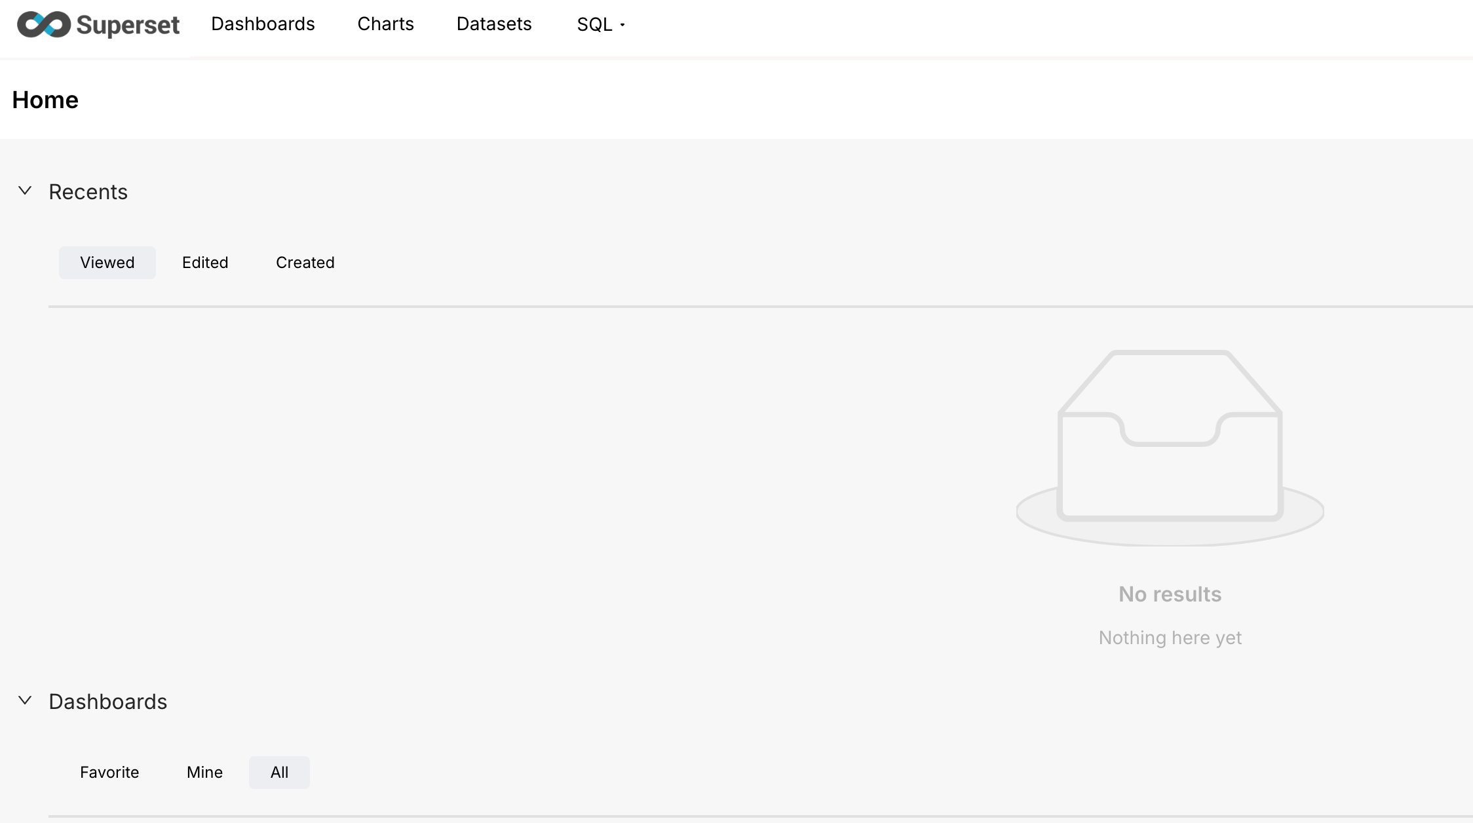The height and width of the screenshot is (823, 1473).
Task: Open the Datasets navigation link
Action: click(493, 24)
